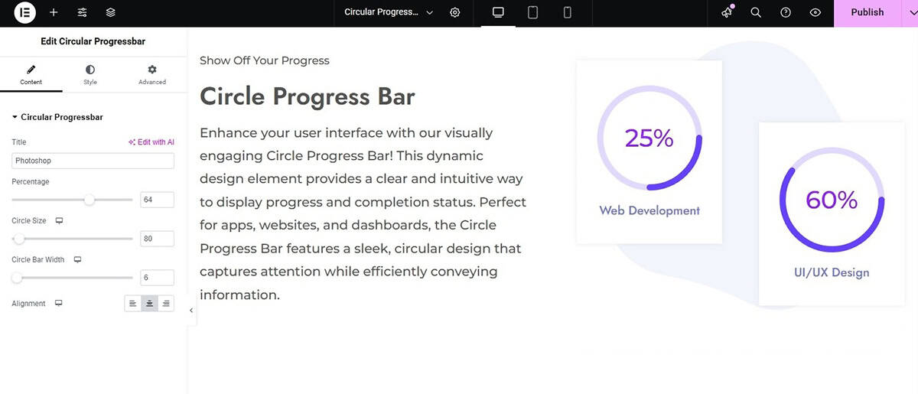Open the Circular Progress document dropdown
Screen dimensions: 918x394
pyautogui.click(x=388, y=12)
